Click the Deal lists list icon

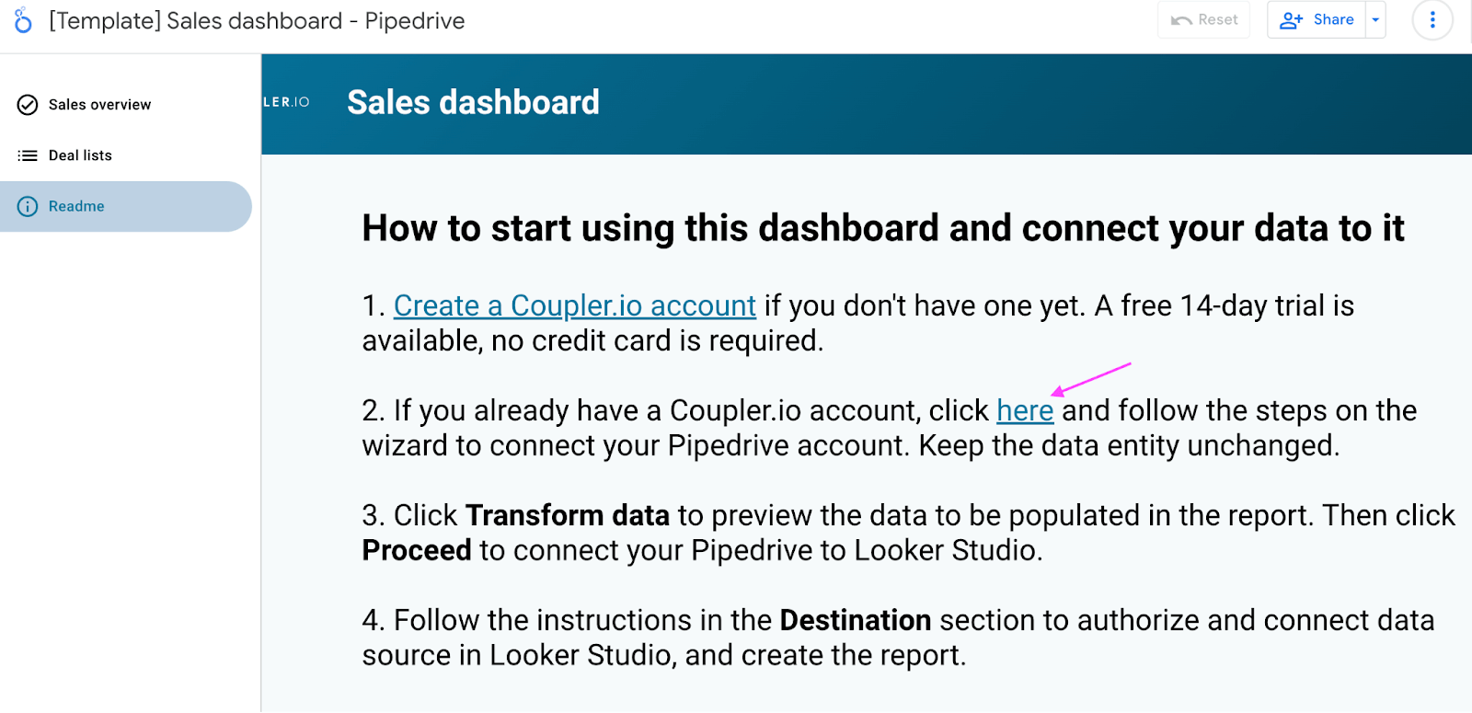coord(28,155)
